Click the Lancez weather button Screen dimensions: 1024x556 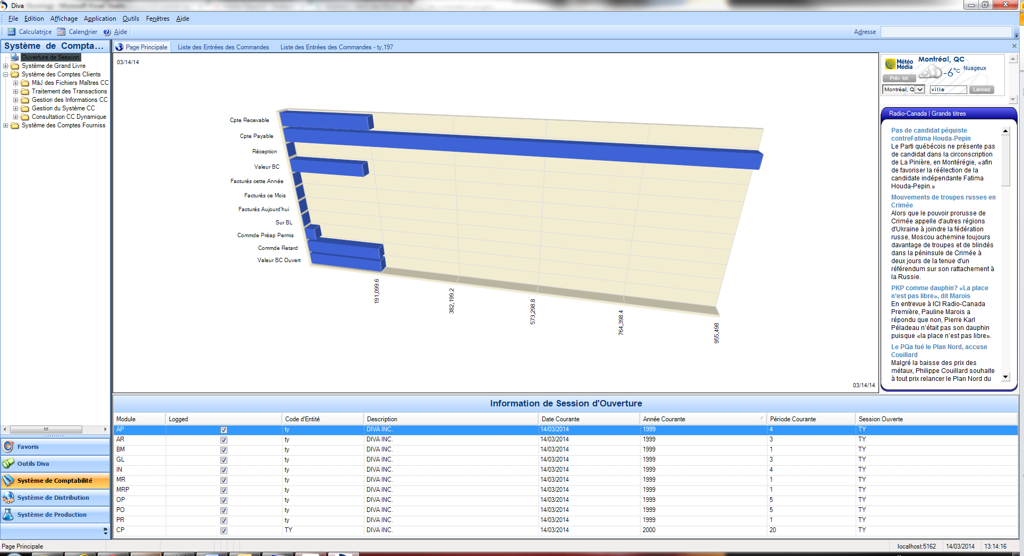(x=981, y=90)
